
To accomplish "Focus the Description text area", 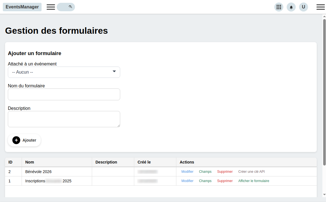I will point(64,119).
